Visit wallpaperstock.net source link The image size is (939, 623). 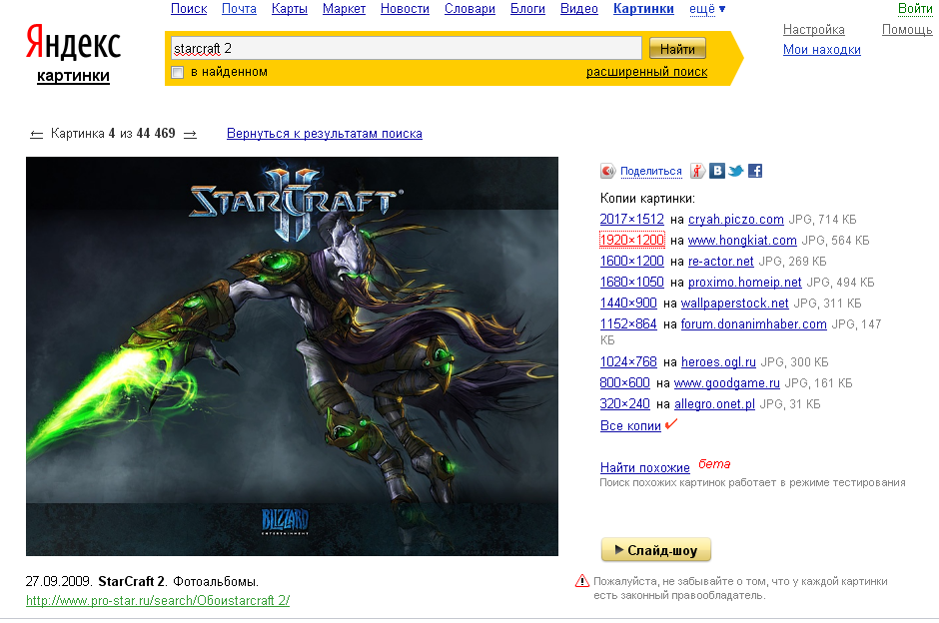pos(735,303)
